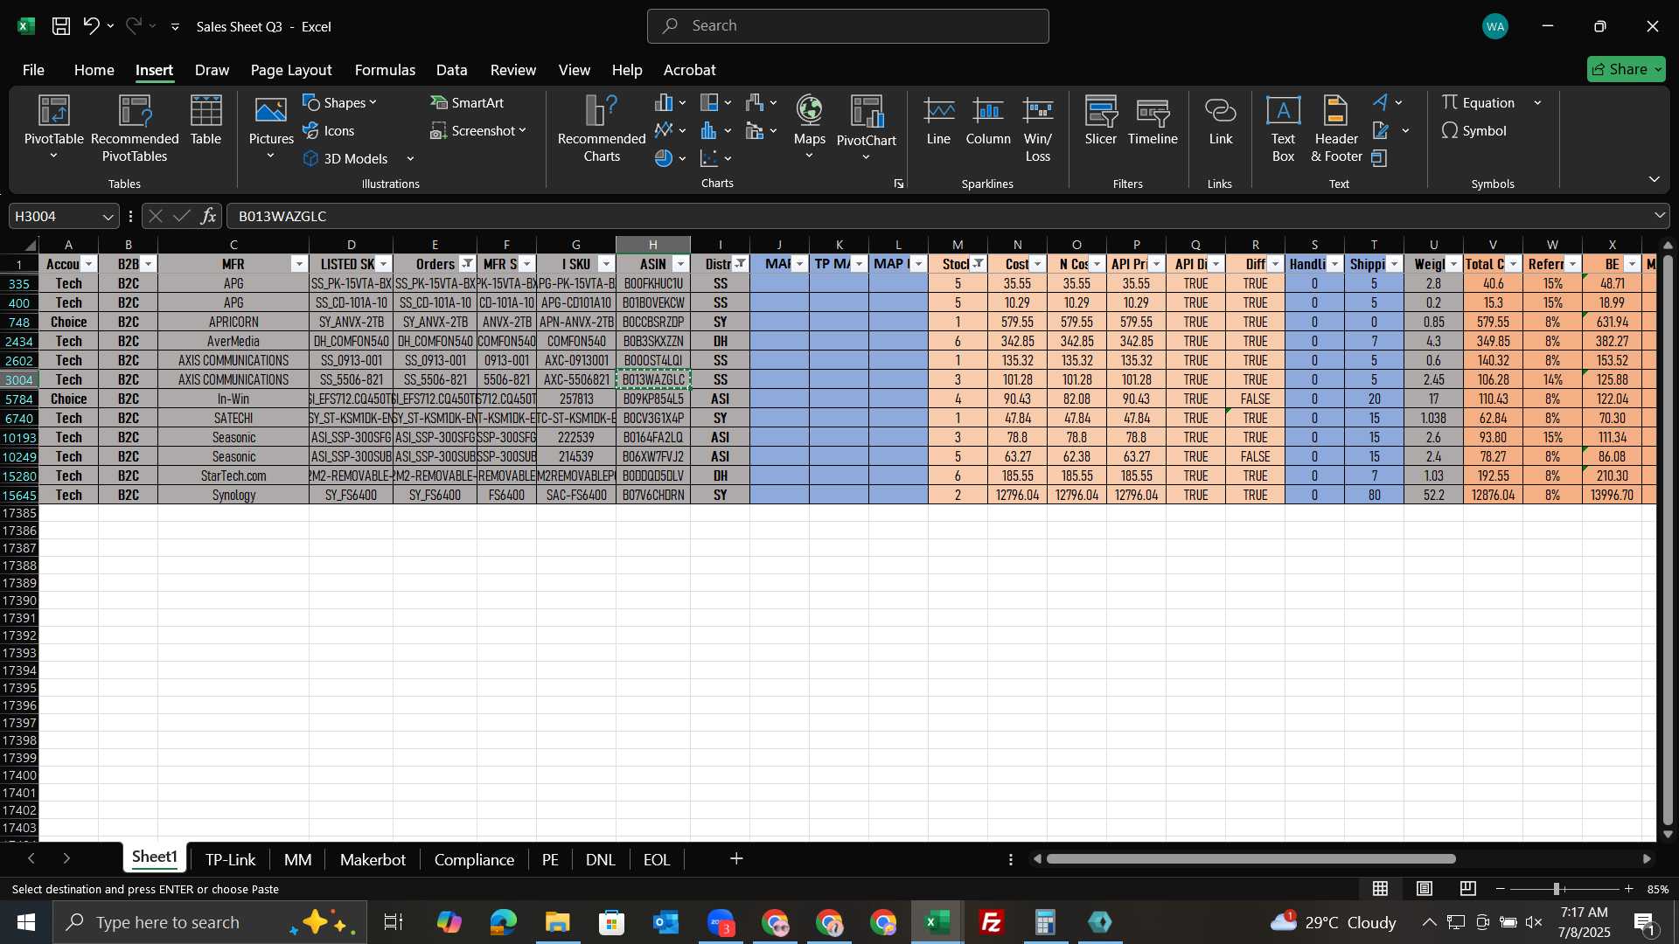
Task: Open the Orders column filter button
Action: [x=468, y=264]
